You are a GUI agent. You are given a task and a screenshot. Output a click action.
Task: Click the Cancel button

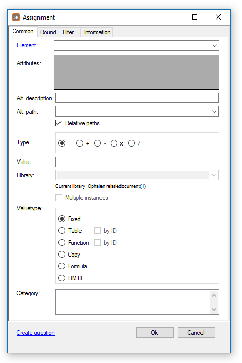pos(196,333)
